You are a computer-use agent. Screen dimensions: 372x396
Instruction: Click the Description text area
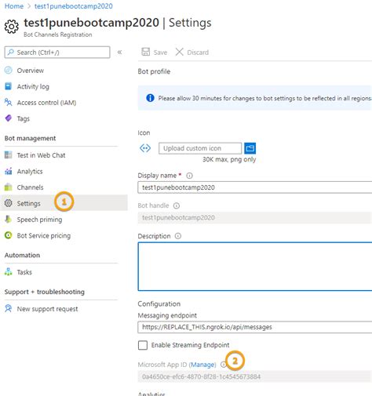pos(255,267)
